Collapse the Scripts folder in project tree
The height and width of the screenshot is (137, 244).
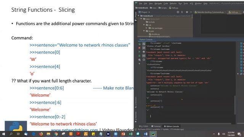[144, 31]
